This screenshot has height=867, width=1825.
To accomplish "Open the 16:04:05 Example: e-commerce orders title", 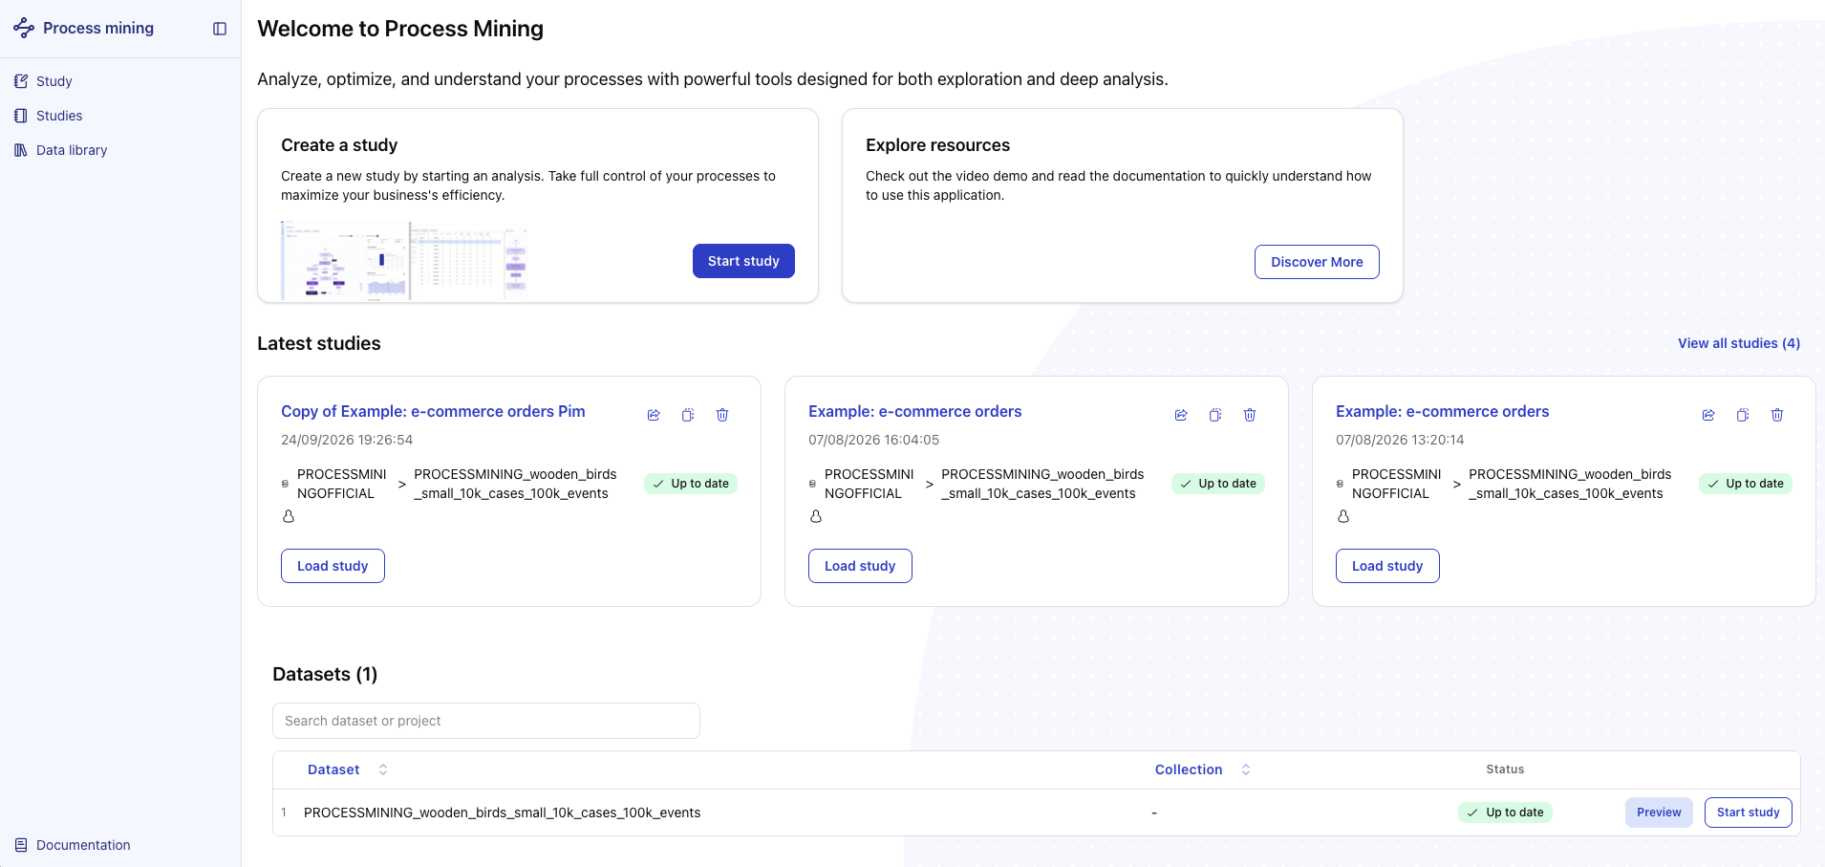I will tap(914, 411).
